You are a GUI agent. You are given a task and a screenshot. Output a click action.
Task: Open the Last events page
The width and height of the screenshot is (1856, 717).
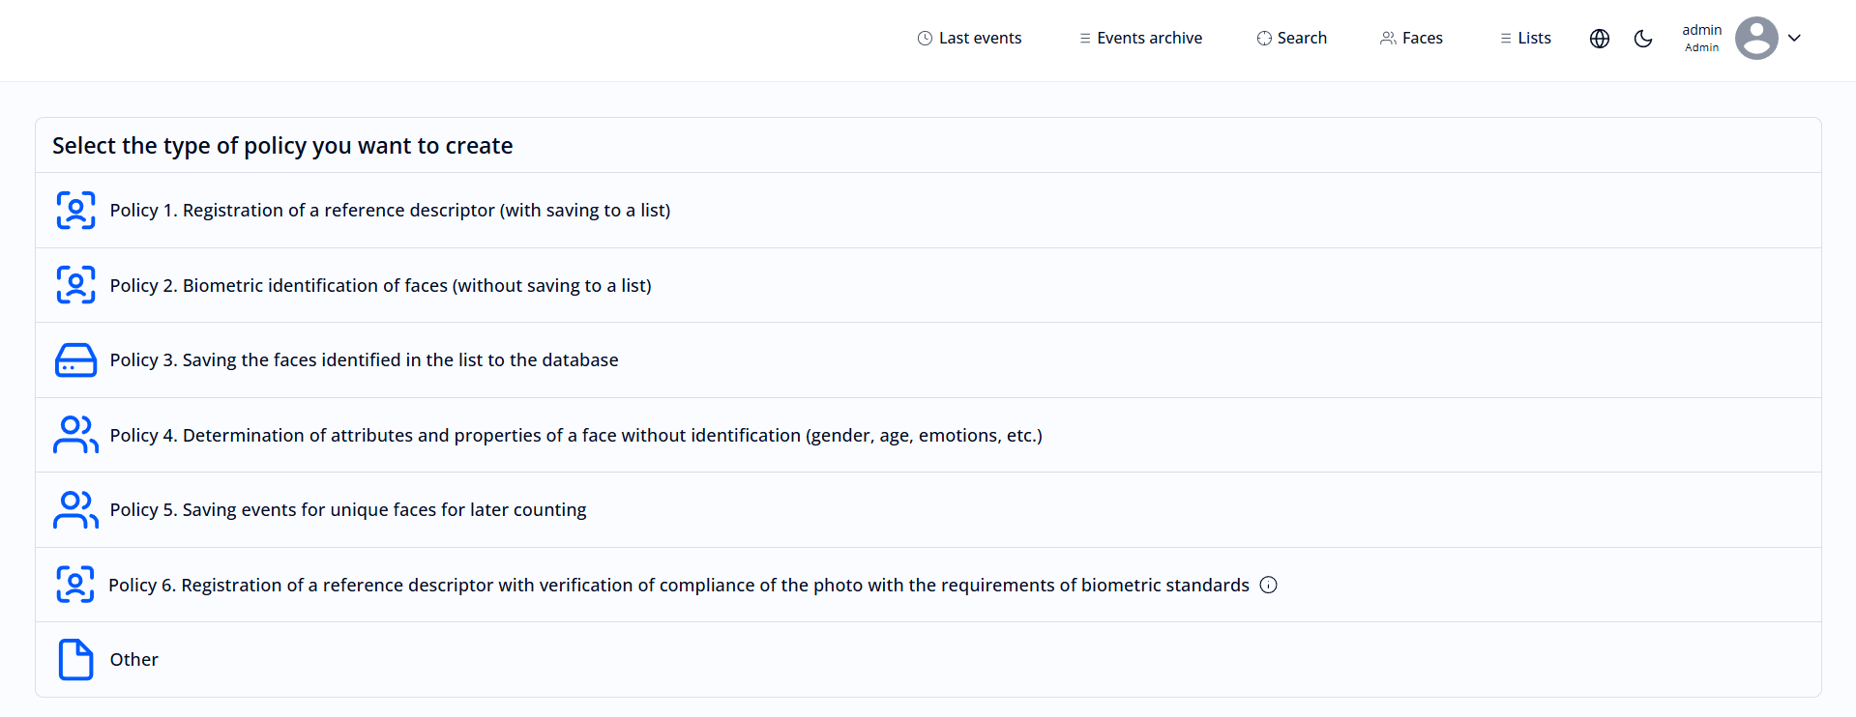(x=969, y=39)
